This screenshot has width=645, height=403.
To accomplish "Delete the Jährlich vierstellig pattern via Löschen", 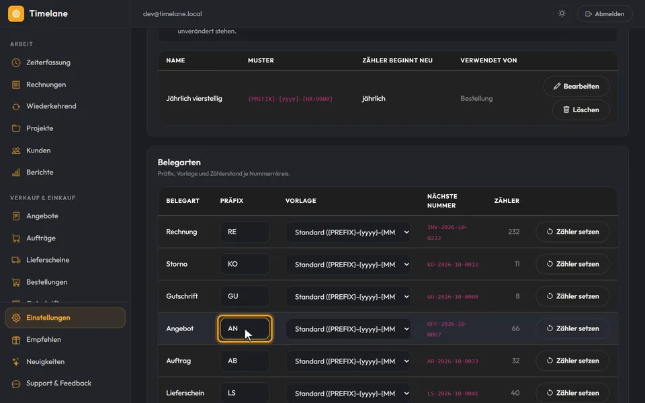I will (x=580, y=109).
